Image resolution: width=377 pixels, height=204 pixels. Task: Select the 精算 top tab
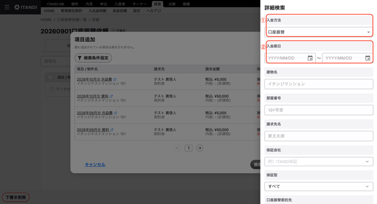pos(158,4)
